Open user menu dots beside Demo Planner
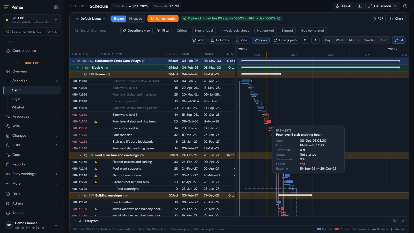The height and width of the screenshot is (233, 414). [x=57, y=225]
